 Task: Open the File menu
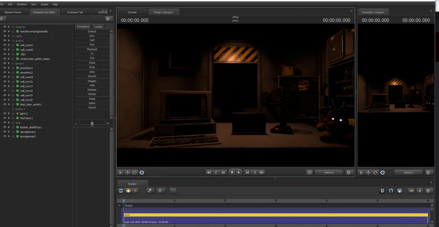pos(1,4)
